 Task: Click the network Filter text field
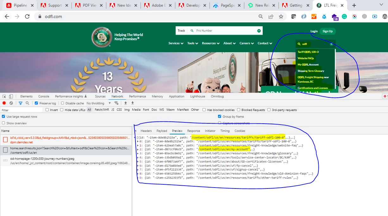[x=21, y=110]
